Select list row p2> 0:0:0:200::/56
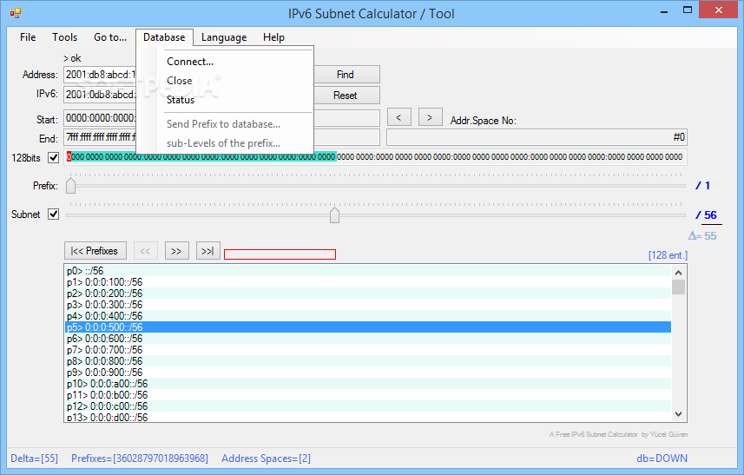The image size is (744, 475). [368, 294]
